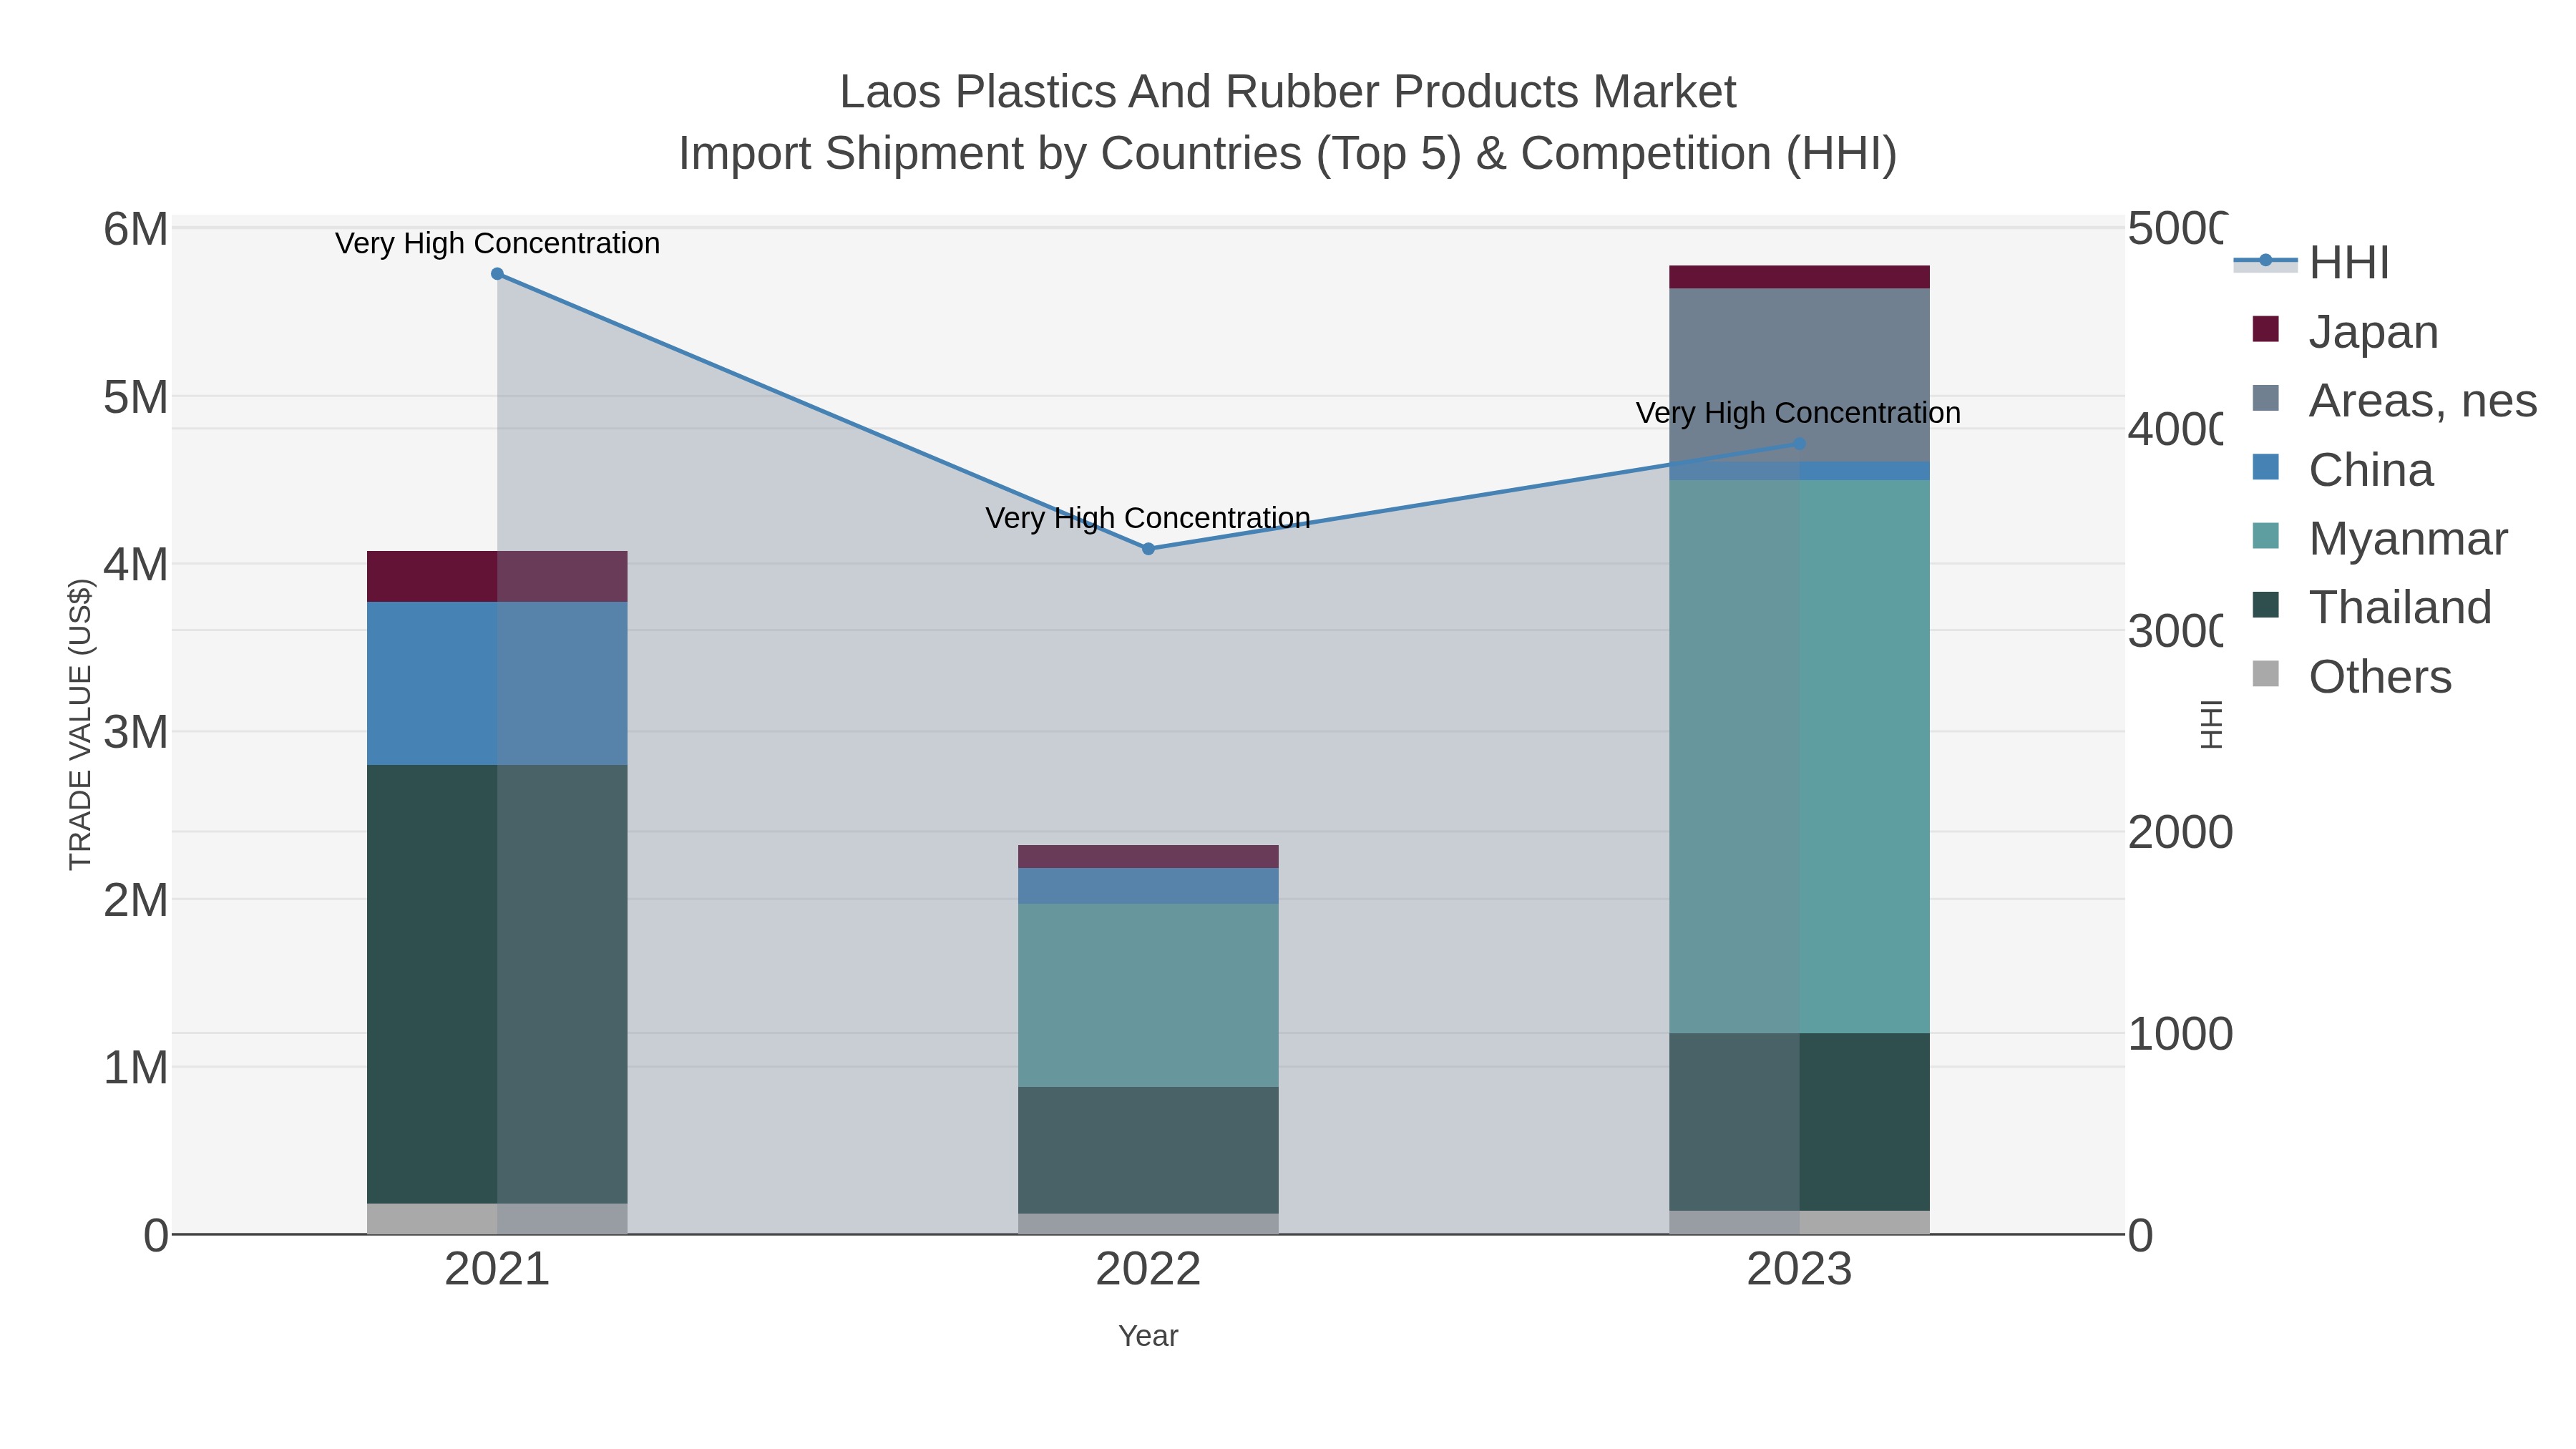Toggle the Areas, nes legend label
This screenshot has width=2576, height=1449.
pos(2423,400)
